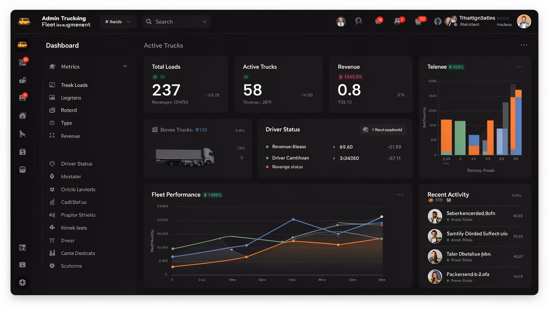The width and height of the screenshot is (549, 309).
Task: Click the Reurt button in Driver Status
Action: click(383, 130)
